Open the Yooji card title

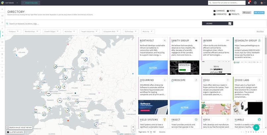206,80
